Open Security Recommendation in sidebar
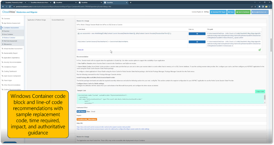274x145 pixels. click(12, 62)
